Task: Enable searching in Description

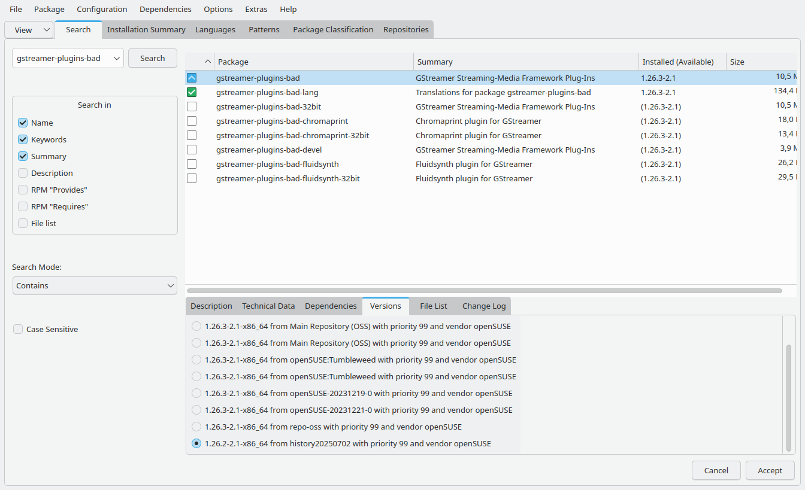Action: click(23, 173)
